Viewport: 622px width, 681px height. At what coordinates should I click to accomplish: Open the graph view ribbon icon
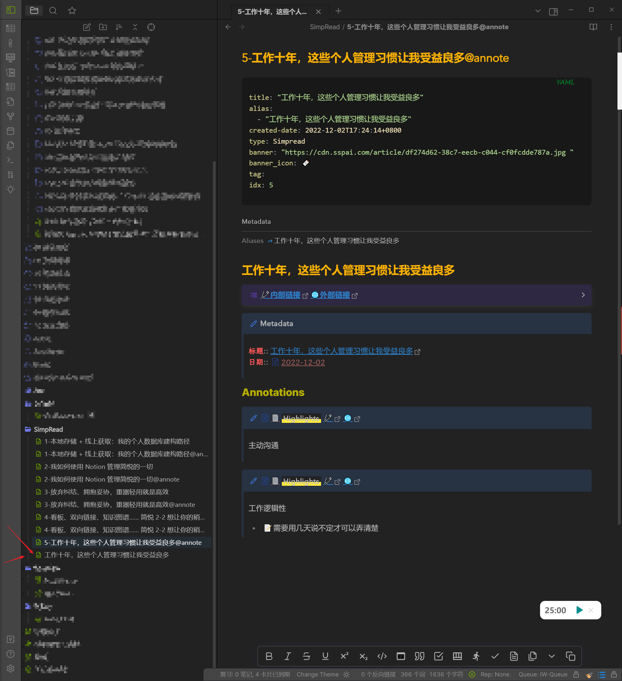(10, 116)
